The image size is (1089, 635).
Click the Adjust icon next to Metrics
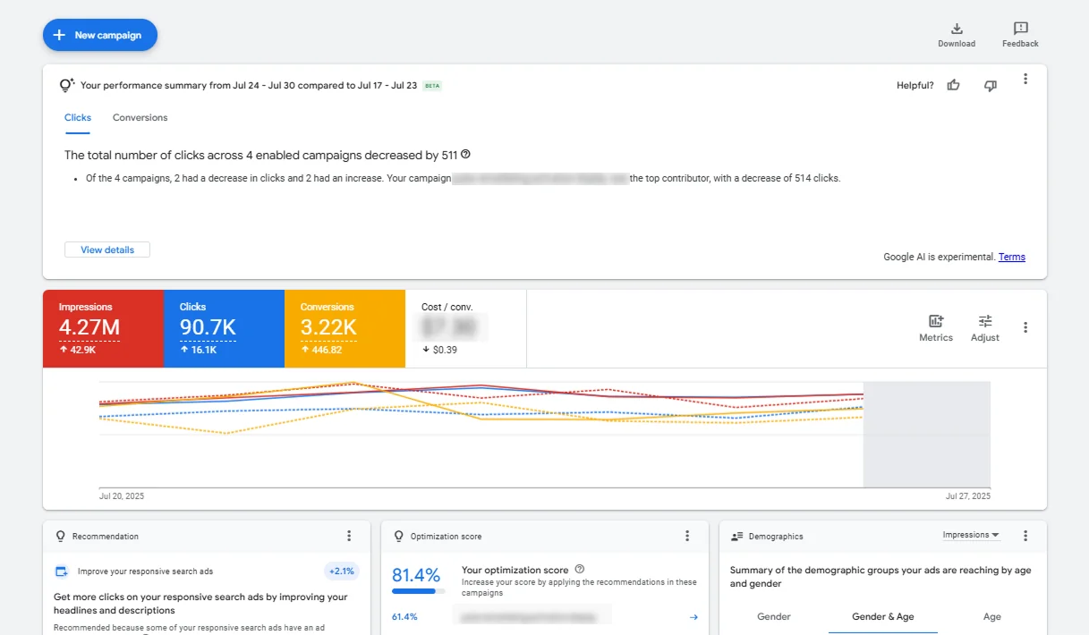click(x=985, y=326)
